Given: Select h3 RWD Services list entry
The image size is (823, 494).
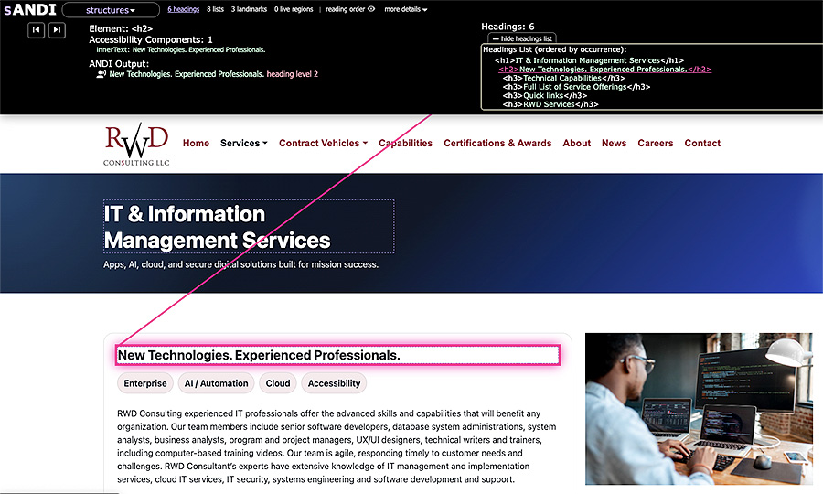Looking at the screenshot, I should point(550,104).
